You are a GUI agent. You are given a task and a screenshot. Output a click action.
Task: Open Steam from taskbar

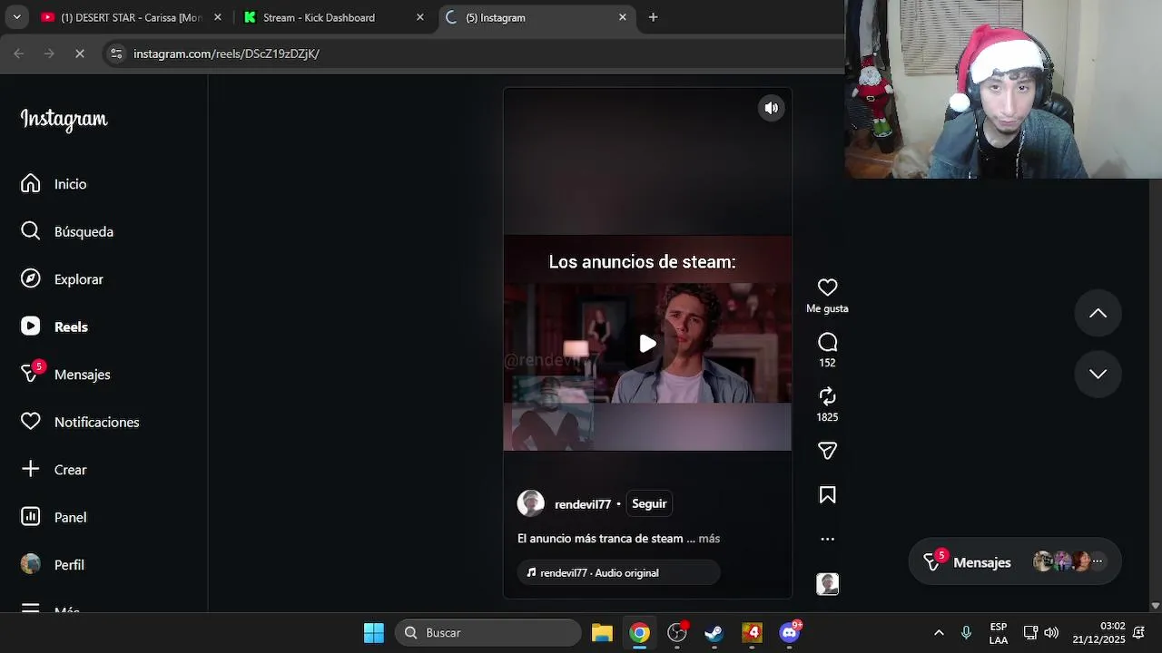pos(714,633)
